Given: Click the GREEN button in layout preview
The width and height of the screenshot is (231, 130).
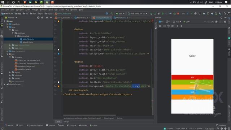Looking at the screenshot, I should point(192,82).
